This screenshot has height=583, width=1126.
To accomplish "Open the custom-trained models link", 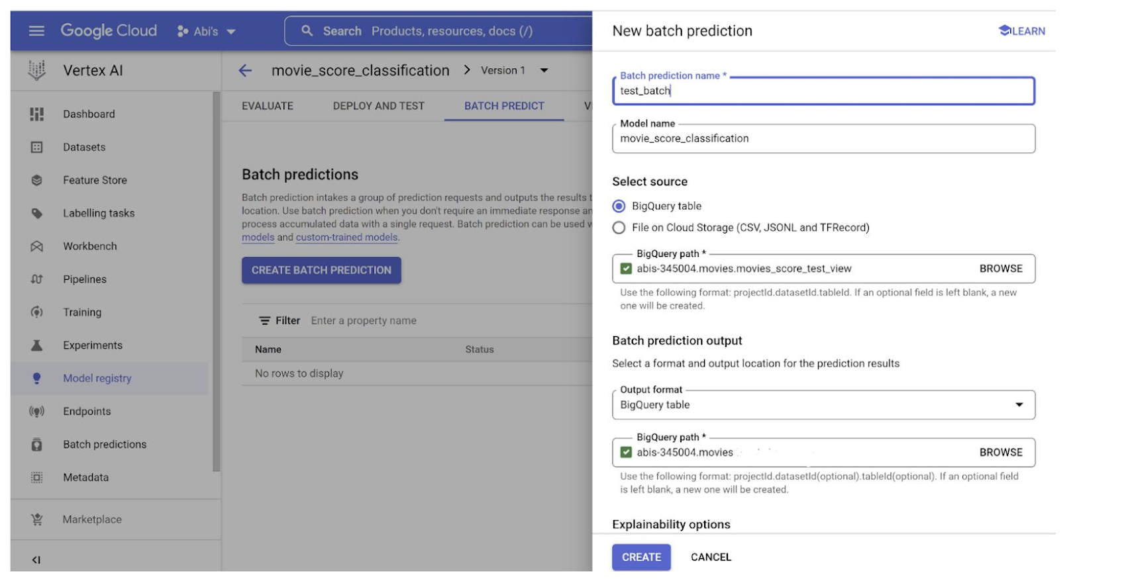I will [346, 238].
